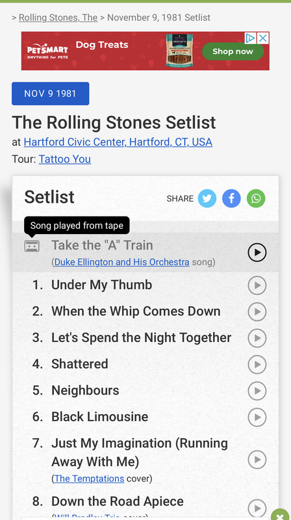Click Shop now in PetSmart ad
291x520 pixels.
[233, 51]
